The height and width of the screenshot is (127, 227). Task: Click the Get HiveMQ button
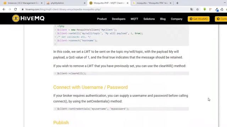click(x=199, y=19)
